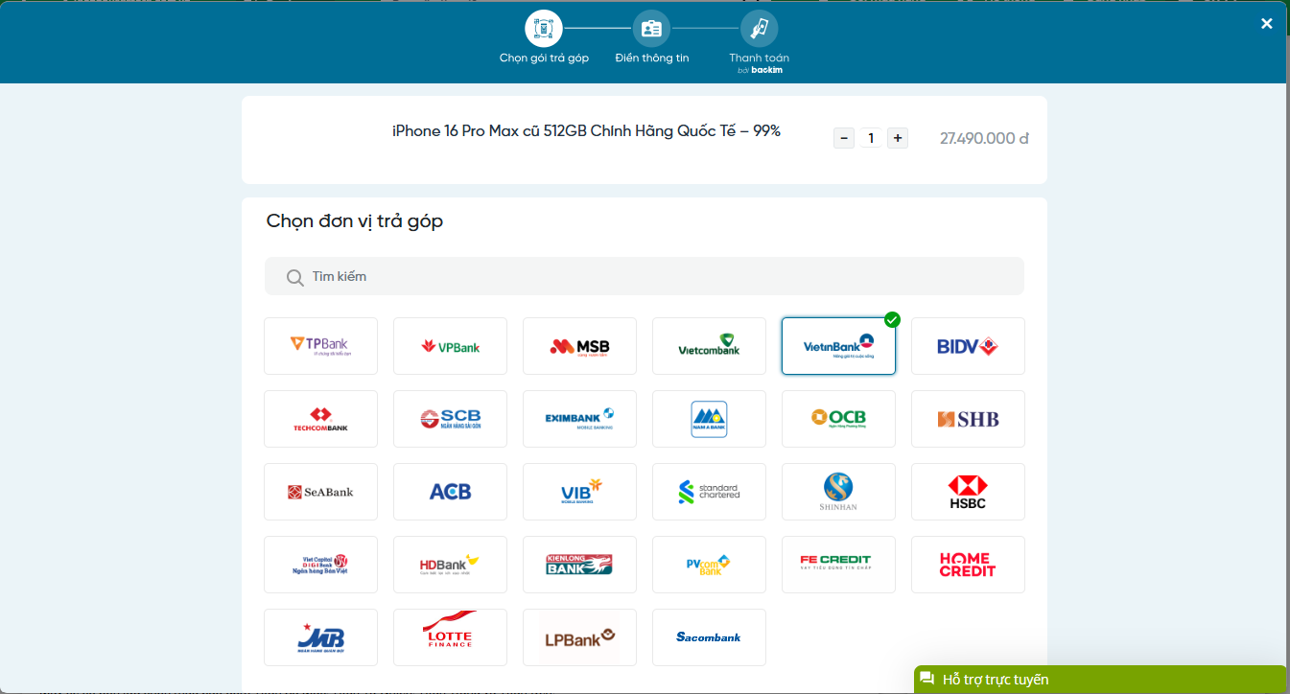
Task: Choose Lotte Finance option
Action: point(450,637)
